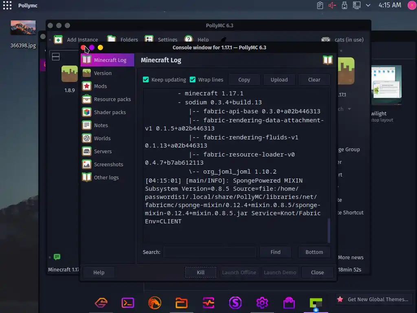Open the Minecraft Log page
The width and height of the screenshot is (417, 313).
(108, 60)
